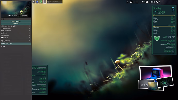178x100 pixels.
Task: Open the Videos menu entry
Action: pos(16,38)
